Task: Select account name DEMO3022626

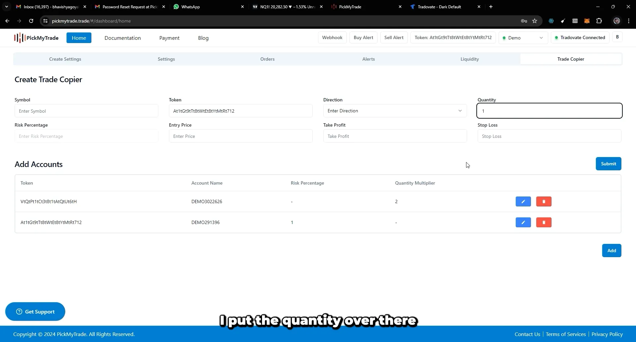Action: [x=207, y=201]
